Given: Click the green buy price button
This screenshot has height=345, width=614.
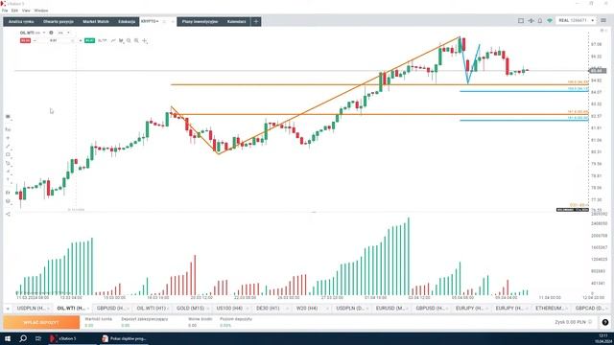Looking at the screenshot, I should click(x=89, y=40).
